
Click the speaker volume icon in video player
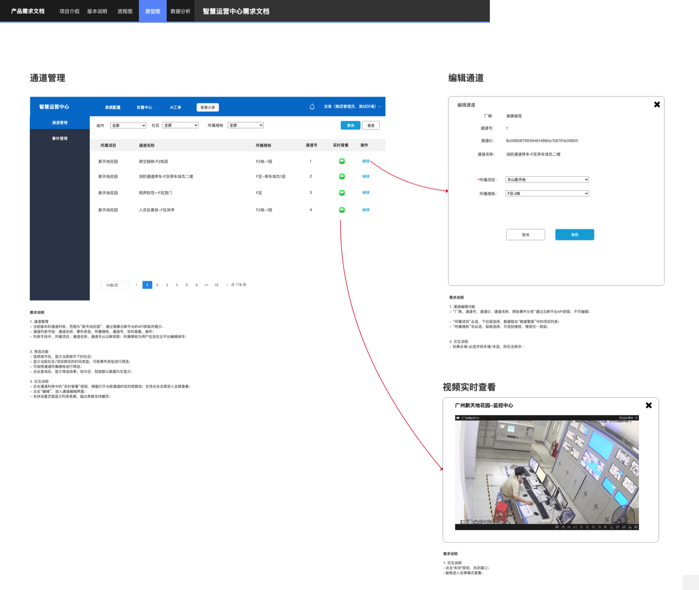(x=569, y=527)
